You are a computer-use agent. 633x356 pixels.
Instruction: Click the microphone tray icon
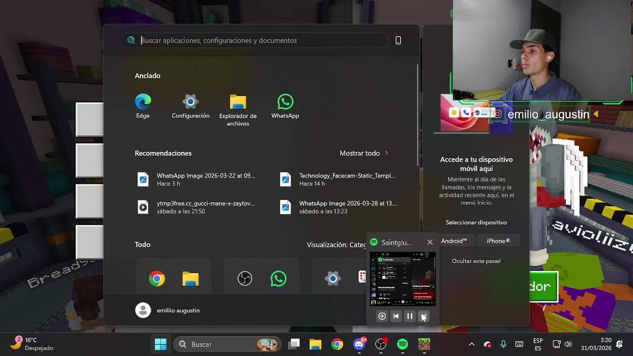coord(503,344)
